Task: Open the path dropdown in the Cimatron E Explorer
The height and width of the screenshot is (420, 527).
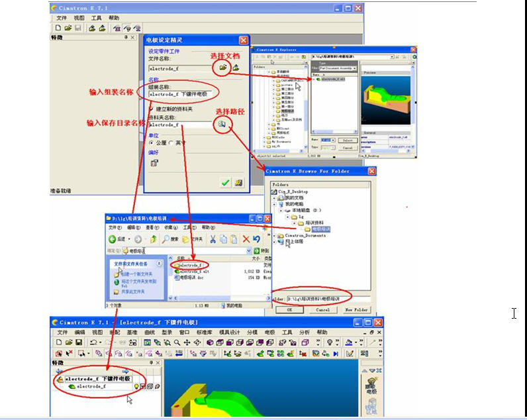Action: [392, 57]
